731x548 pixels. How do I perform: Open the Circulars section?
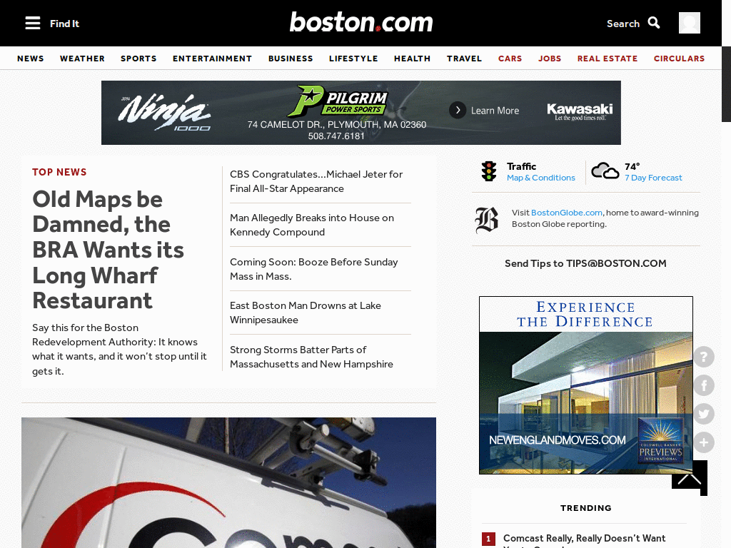click(x=680, y=59)
